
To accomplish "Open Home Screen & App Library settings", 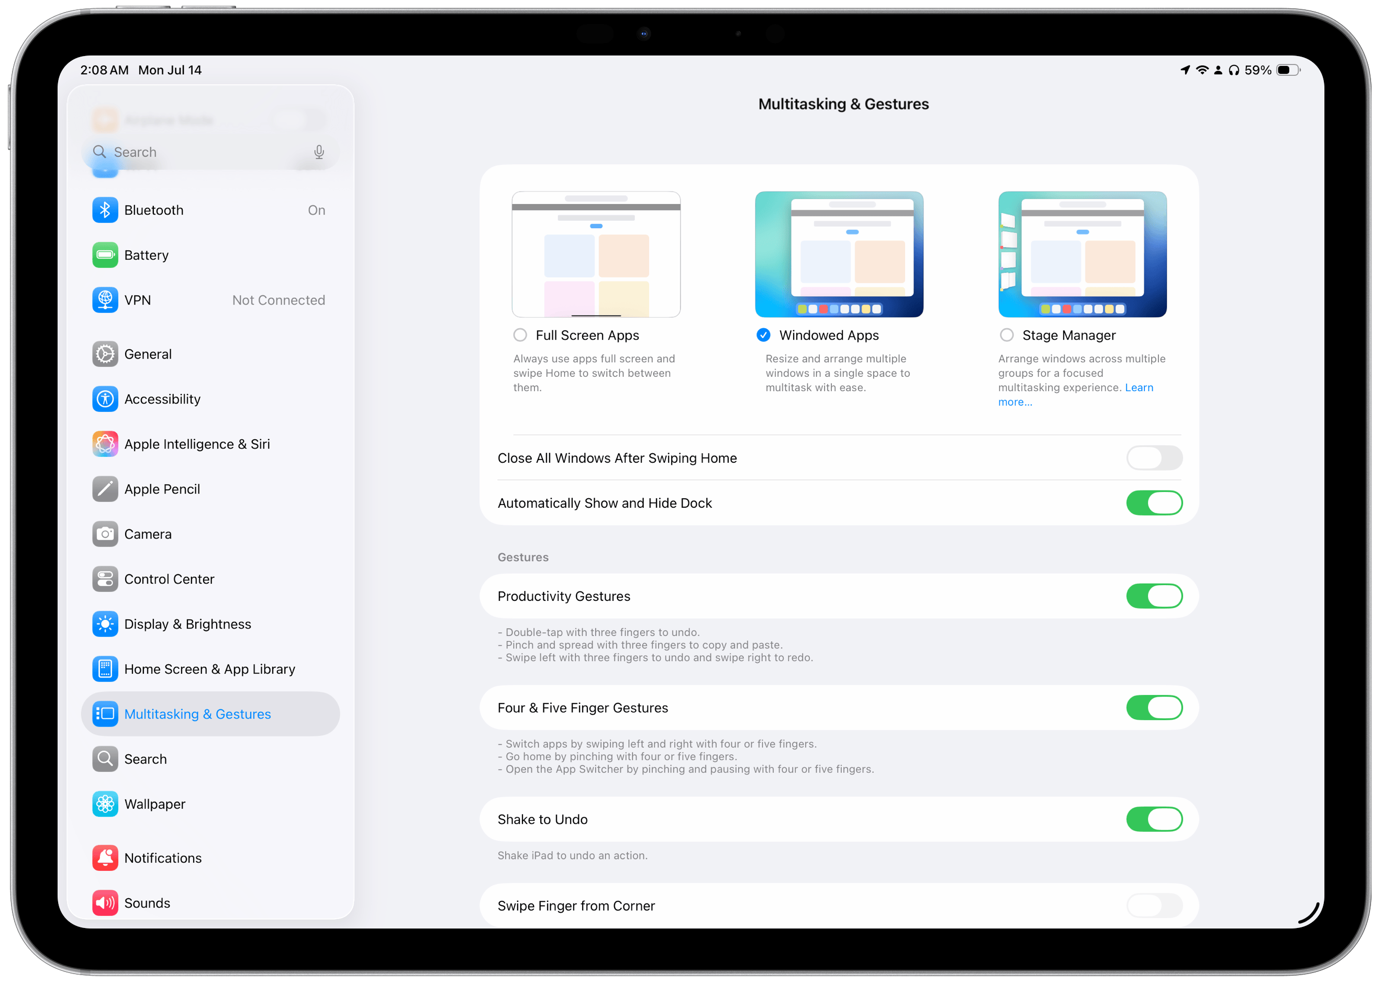I will (210, 669).
